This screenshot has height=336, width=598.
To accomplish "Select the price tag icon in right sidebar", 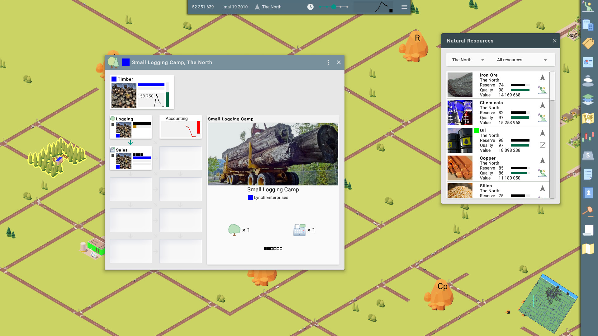I will coord(588,44).
